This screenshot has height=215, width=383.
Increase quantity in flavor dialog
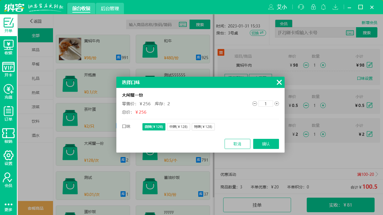(x=277, y=104)
